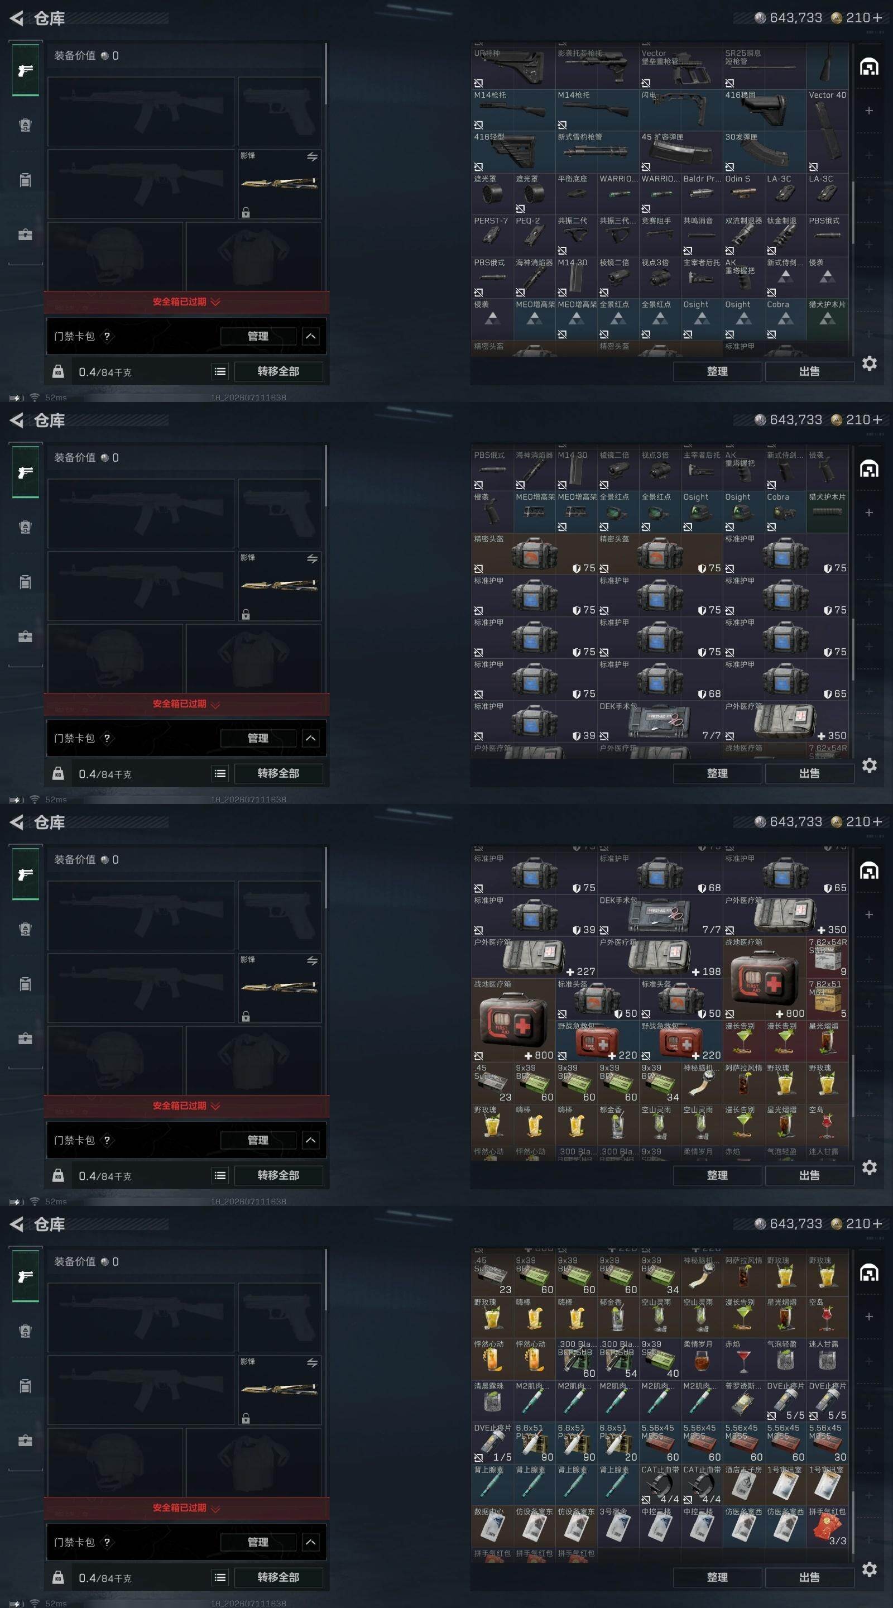Select 5.56x45 M855 ammo stack of 30

[x=828, y=1443]
